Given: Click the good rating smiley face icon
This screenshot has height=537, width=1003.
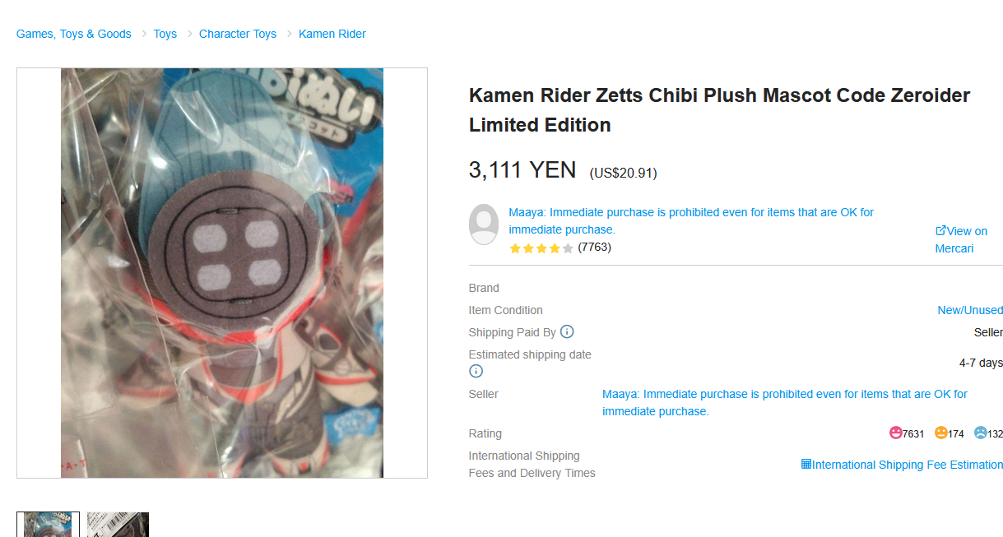Looking at the screenshot, I should 895,433.
